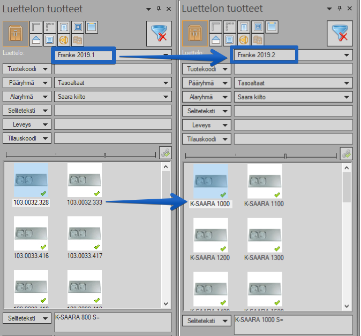This screenshot has height=336, width=361.
Task: Open panel options arrow in Franke 2019.2 panel
Action: coord(329,9)
